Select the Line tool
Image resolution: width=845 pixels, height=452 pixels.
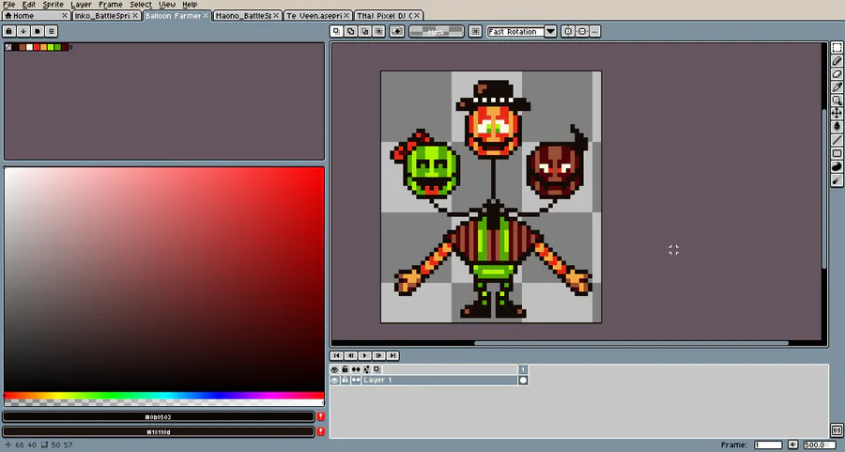tap(837, 140)
